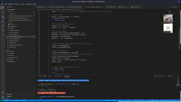Viewport: 181px width, 102px height.
Task: Close the email_validator_engine.py tab
Action: click(104, 7)
